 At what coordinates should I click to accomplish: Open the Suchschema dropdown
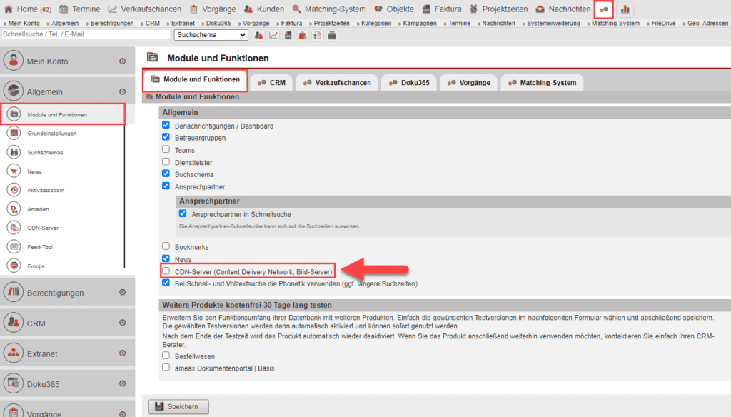click(x=211, y=34)
